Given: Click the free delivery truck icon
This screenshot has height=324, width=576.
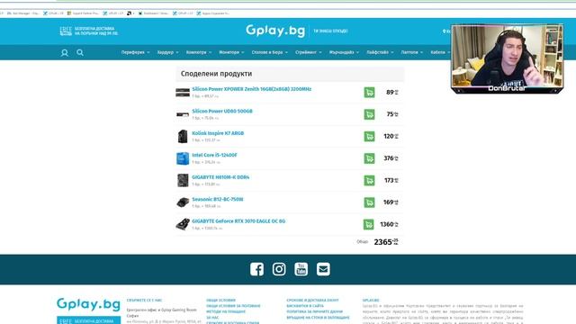Looking at the screenshot, I should coord(66,31).
